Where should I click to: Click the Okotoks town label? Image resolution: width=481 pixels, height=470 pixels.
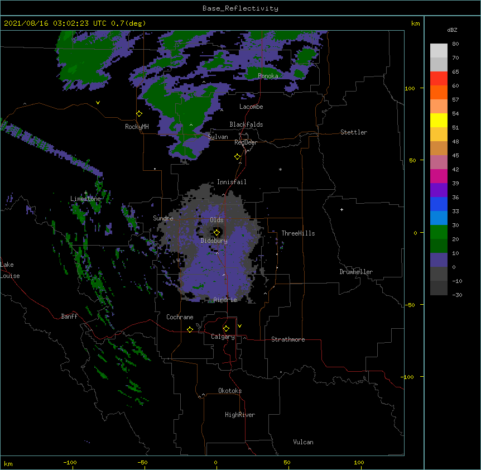click(230, 391)
